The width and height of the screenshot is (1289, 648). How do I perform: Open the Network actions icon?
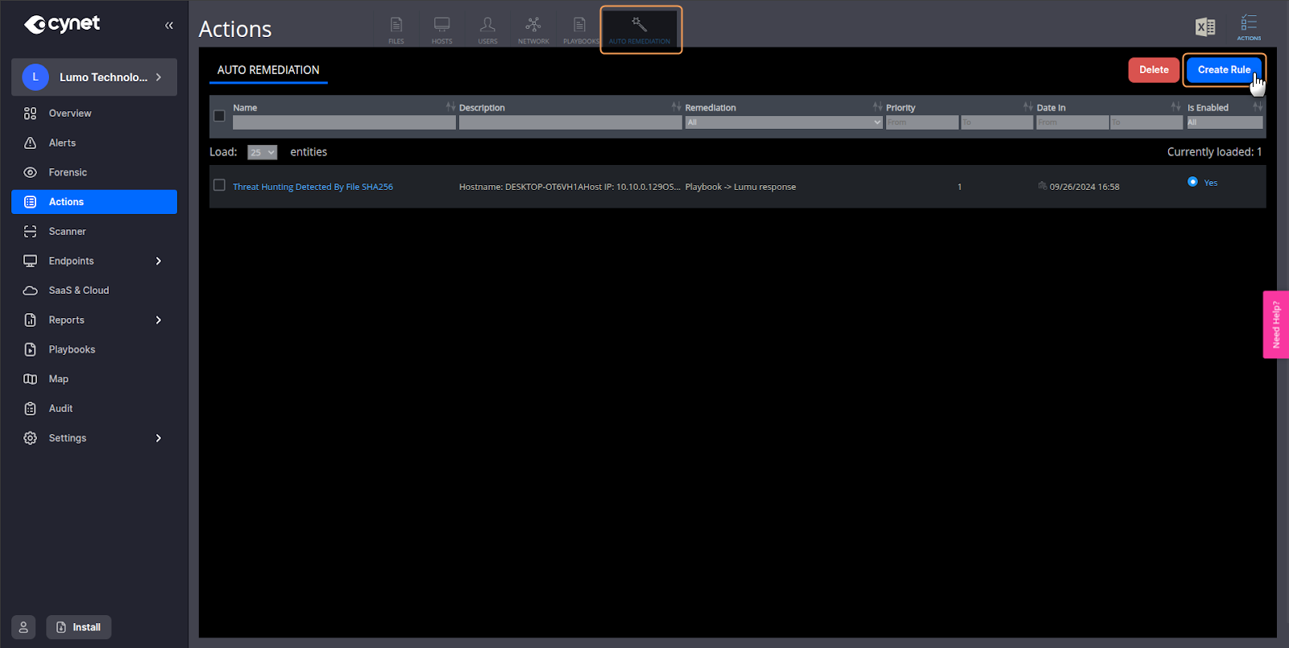533,29
